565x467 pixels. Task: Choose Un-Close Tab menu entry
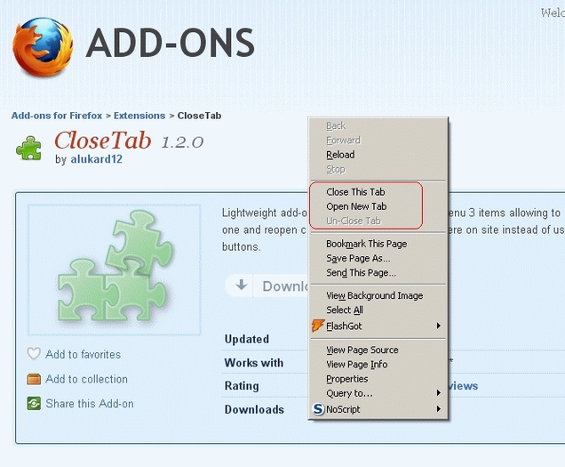[x=378, y=221]
